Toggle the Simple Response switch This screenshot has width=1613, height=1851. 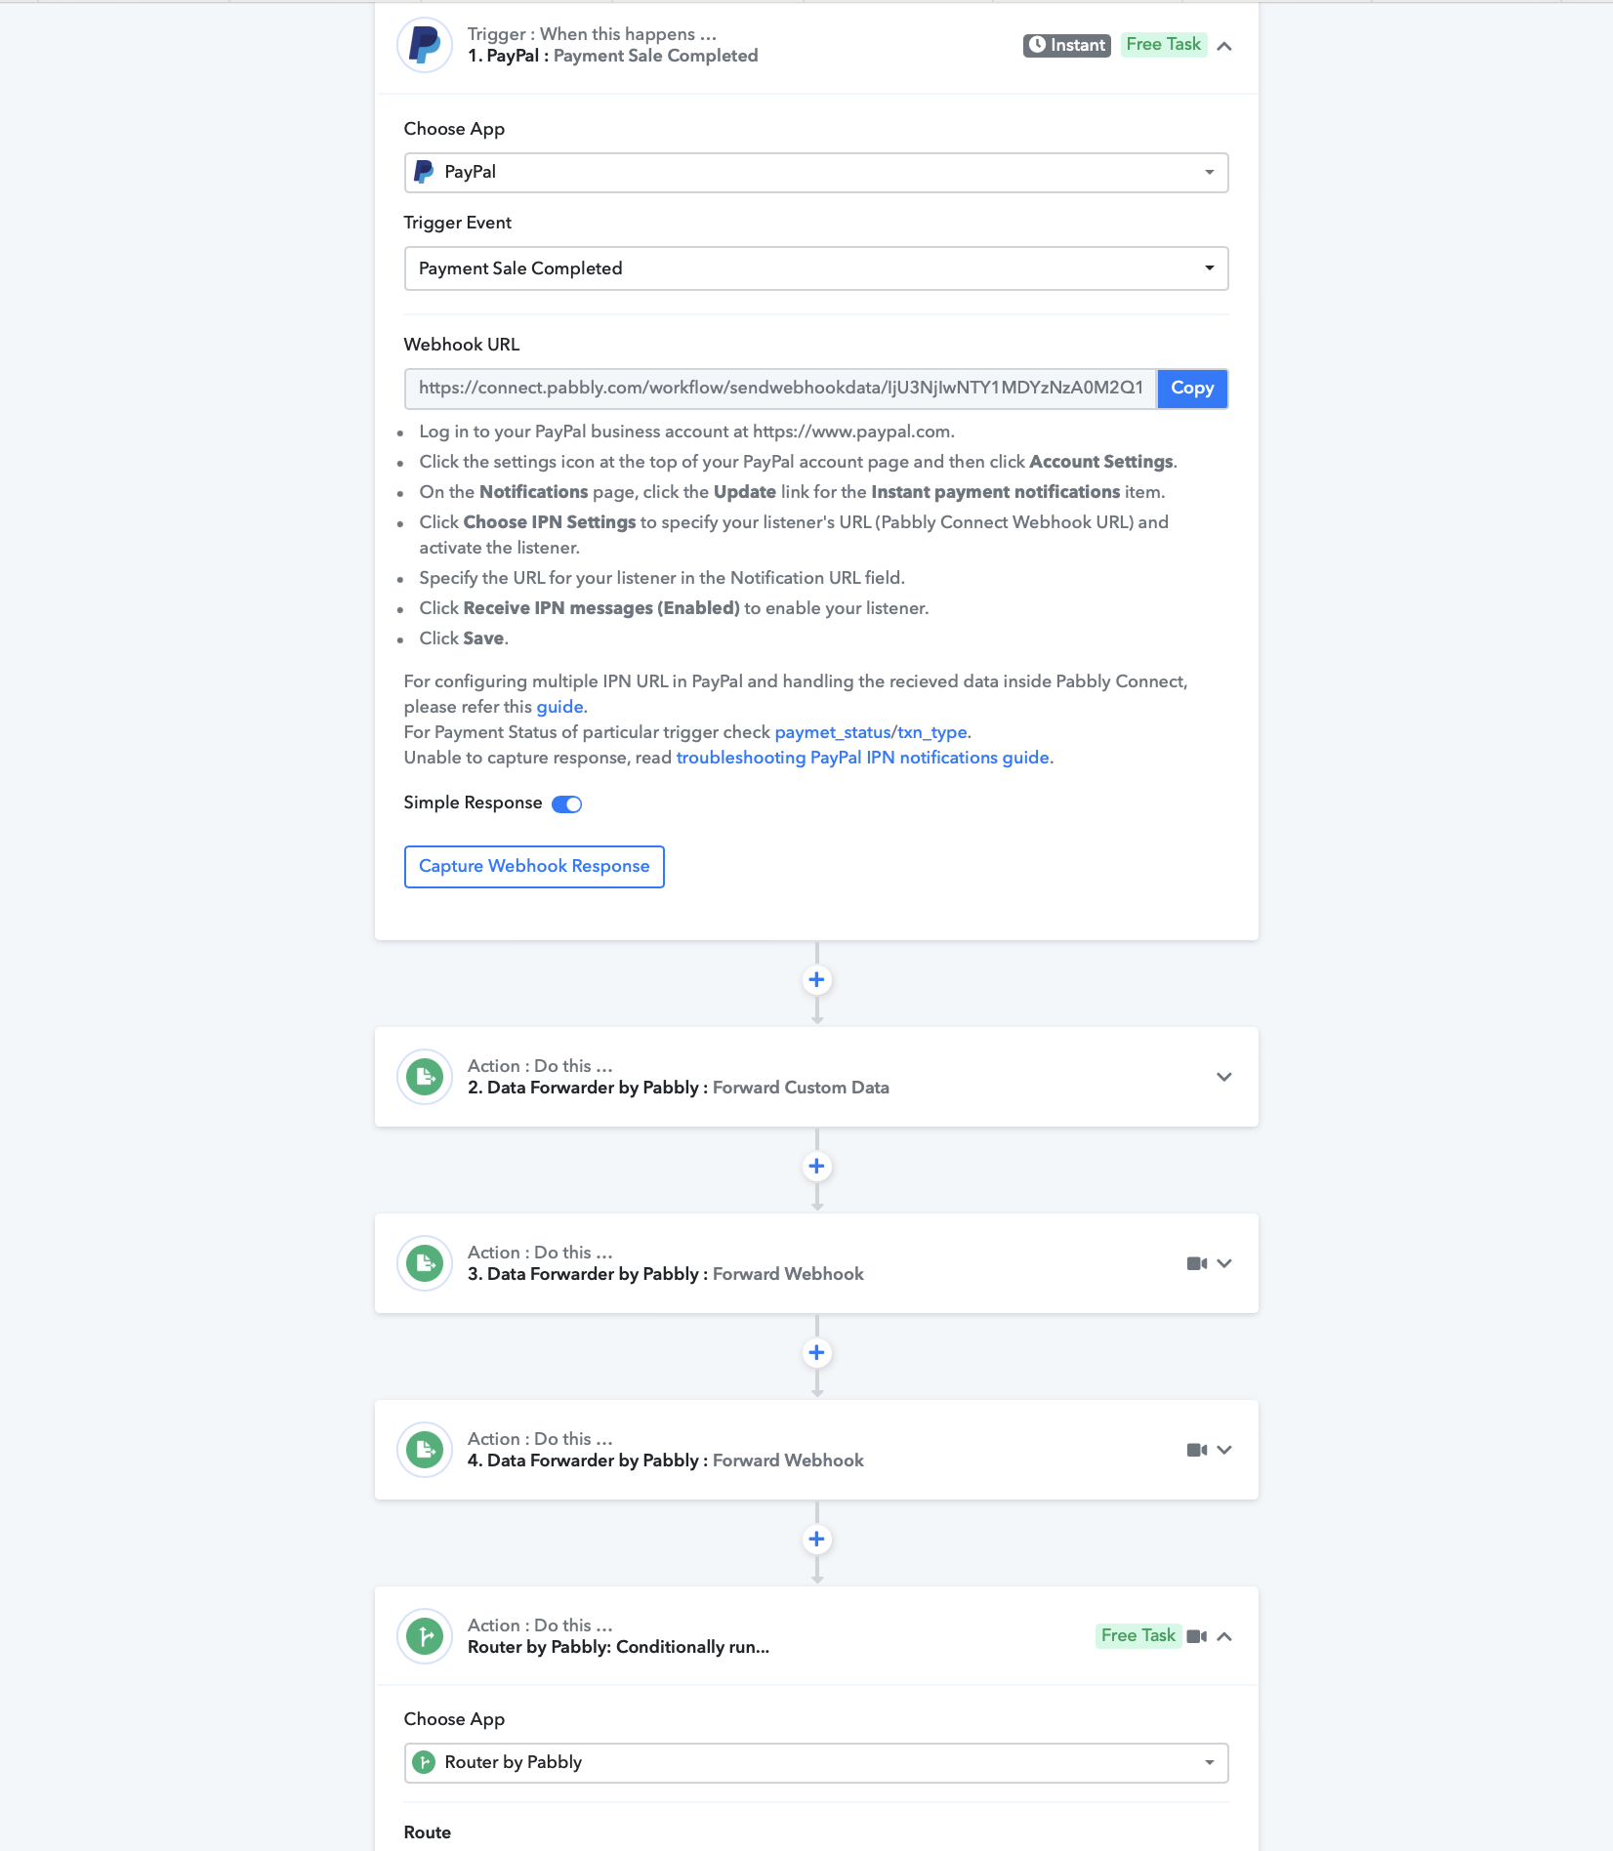click(566, 803)
